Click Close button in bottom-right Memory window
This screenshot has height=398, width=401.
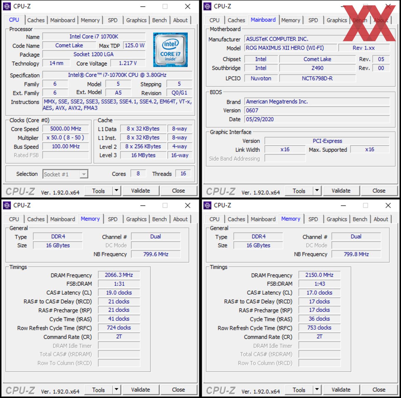coord(379,390)
